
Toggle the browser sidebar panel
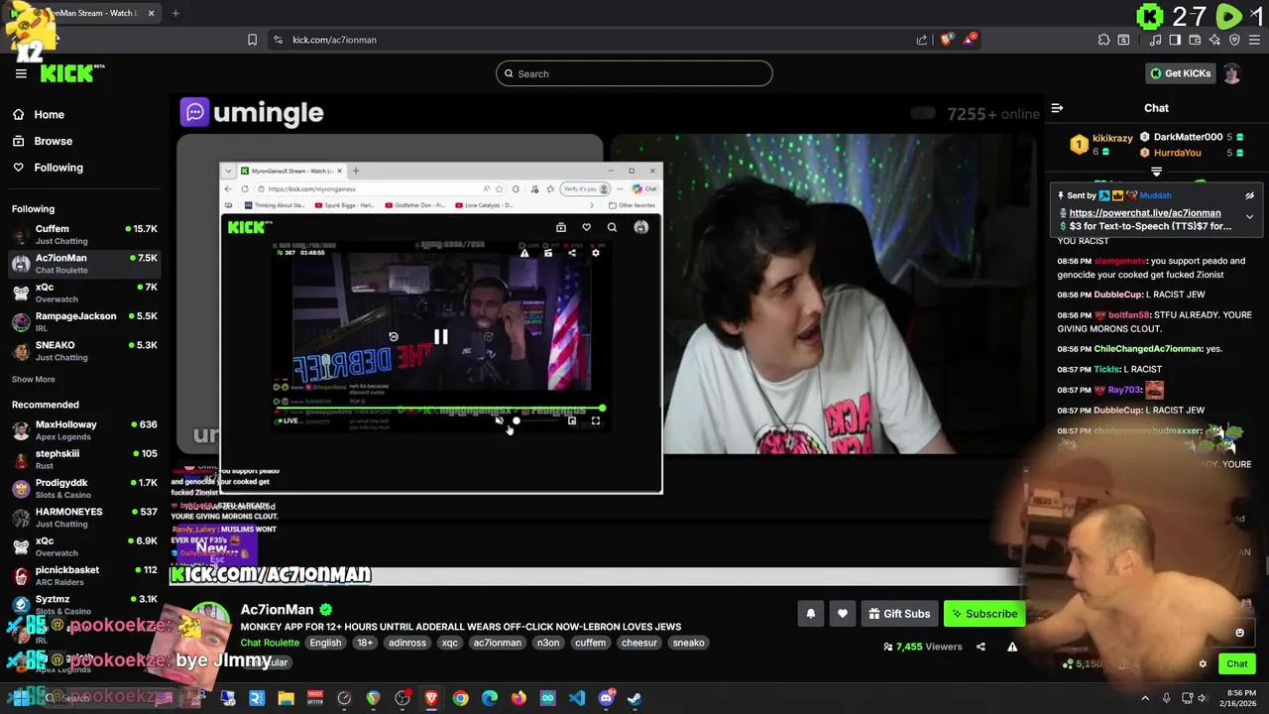click(x=1175, y=40)
